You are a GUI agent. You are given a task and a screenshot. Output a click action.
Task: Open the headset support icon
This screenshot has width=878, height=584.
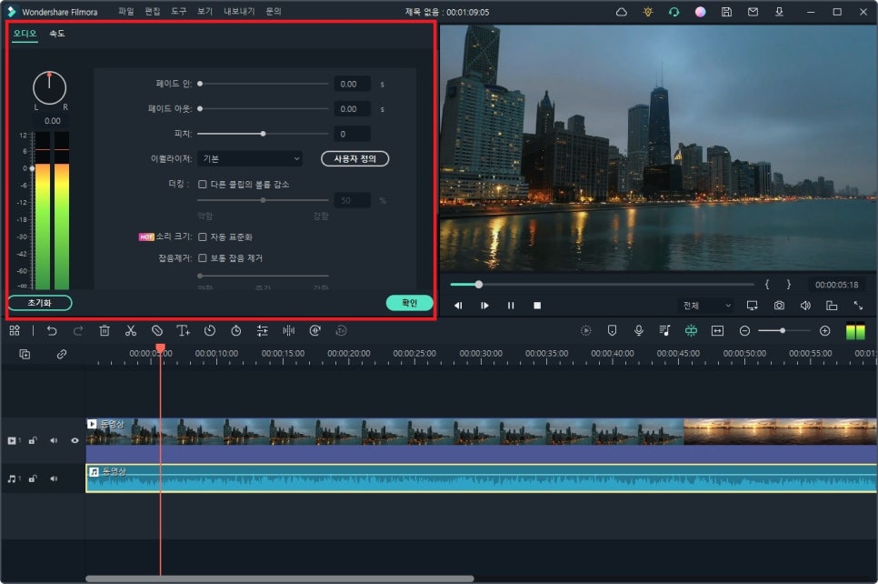coord(674,12)
